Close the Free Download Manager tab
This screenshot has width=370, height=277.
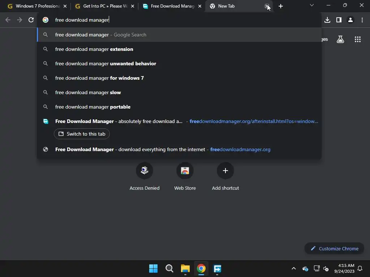pyautogui.click(x=200, y=6)
